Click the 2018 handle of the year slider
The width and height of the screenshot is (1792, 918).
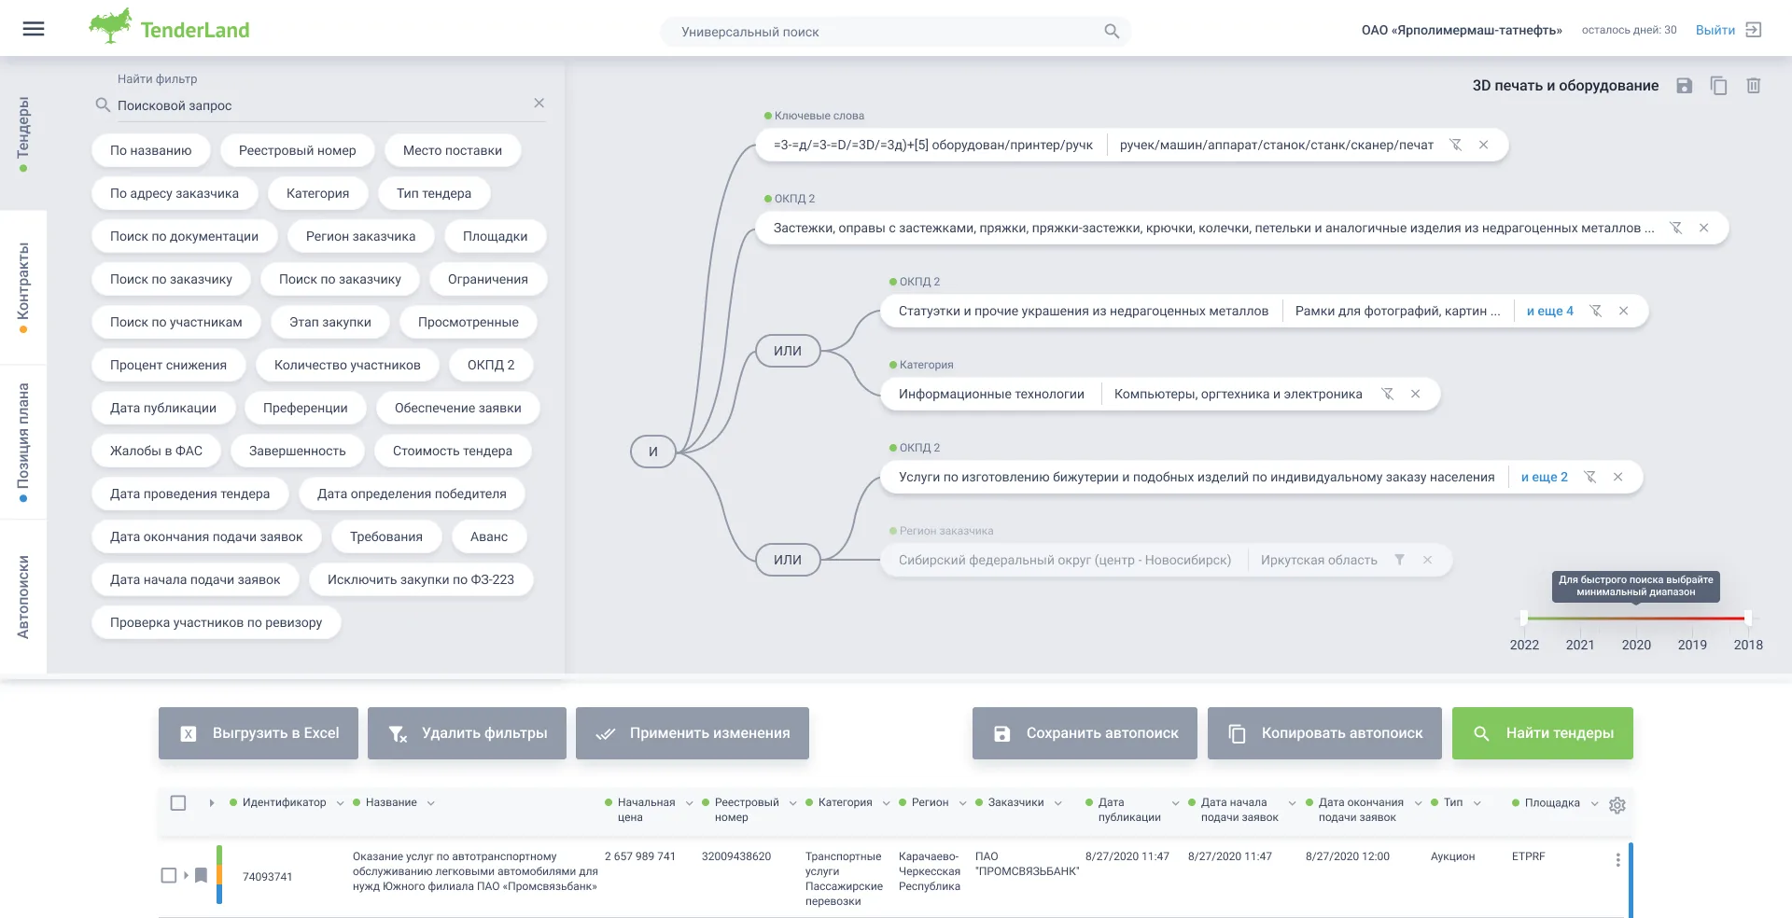1748,618
